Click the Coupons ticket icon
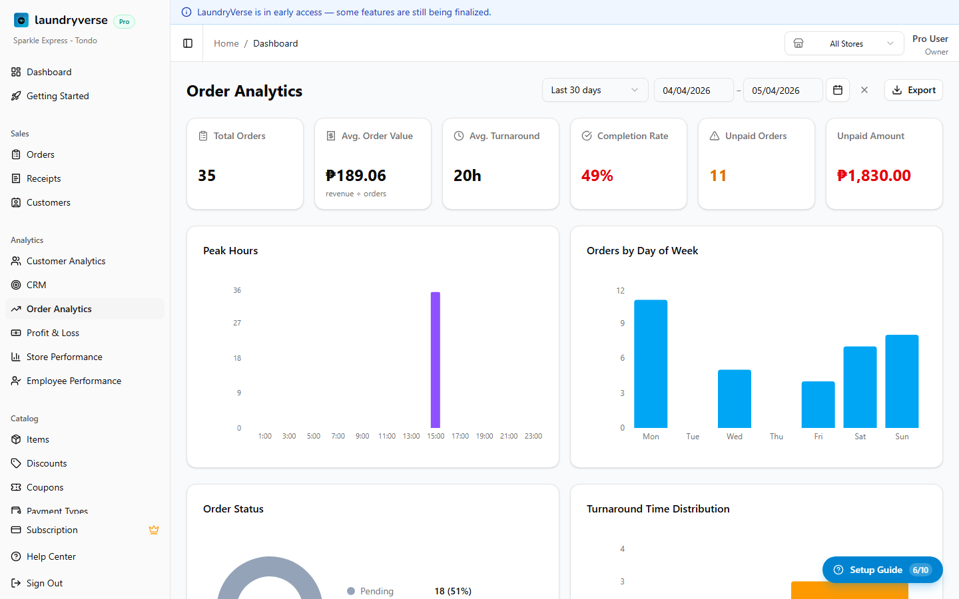Screen dimensions: 959x599 (x=16, y=487)
